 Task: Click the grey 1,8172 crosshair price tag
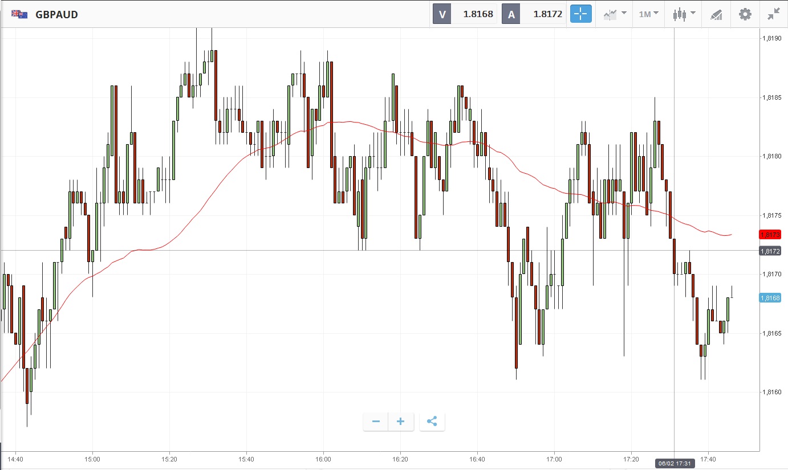click(770, 251)
